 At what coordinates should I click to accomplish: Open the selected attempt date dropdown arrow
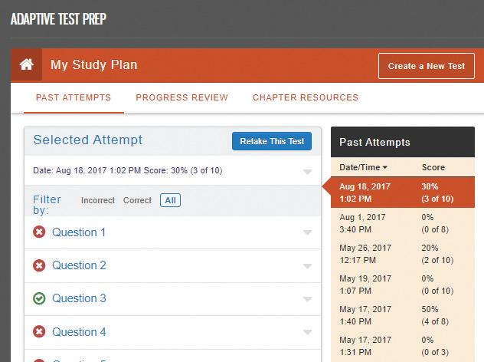click(x=307, y=172)
